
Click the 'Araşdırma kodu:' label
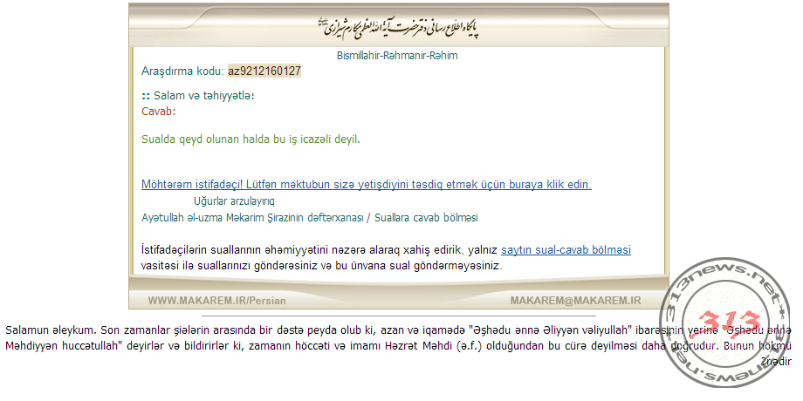click(182, 71)
